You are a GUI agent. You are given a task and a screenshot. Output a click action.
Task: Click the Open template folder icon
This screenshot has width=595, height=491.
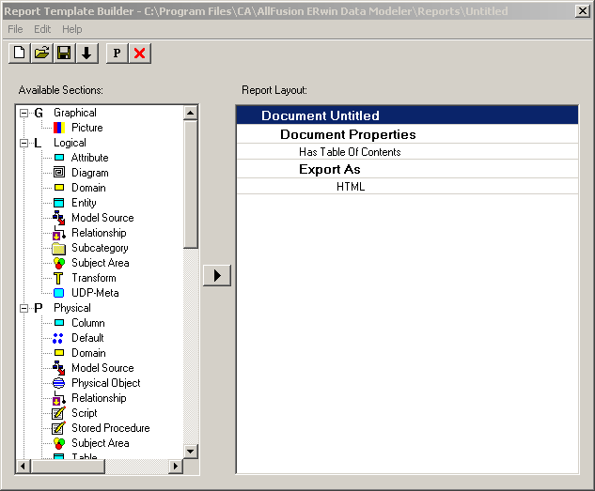point(41,53)
